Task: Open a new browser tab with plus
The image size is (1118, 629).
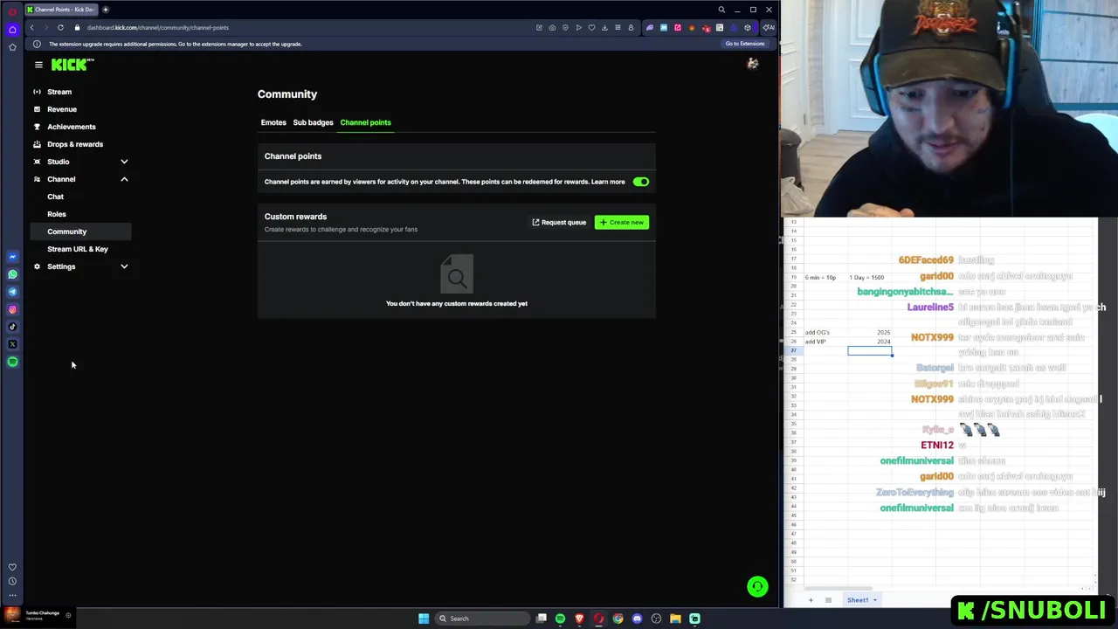Action: (x=106, y=10)
